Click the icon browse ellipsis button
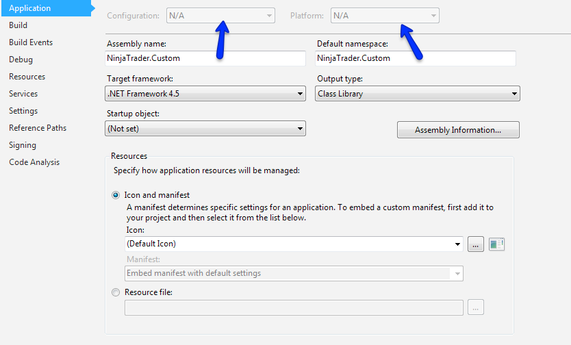 [476, 244]
